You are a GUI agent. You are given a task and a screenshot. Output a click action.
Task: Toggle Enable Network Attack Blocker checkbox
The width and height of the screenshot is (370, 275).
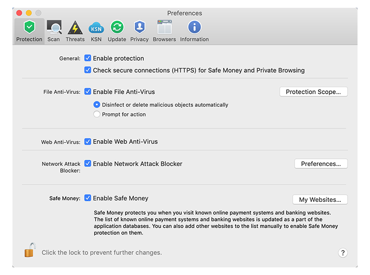[88, 164]
